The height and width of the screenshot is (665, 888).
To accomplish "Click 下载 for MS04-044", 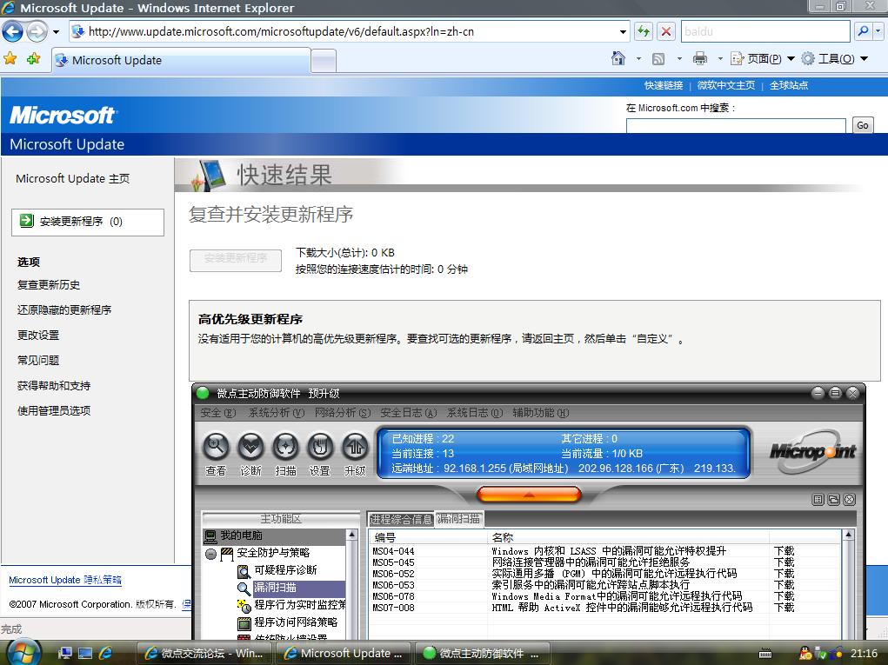I will click(x=785, y=551).
